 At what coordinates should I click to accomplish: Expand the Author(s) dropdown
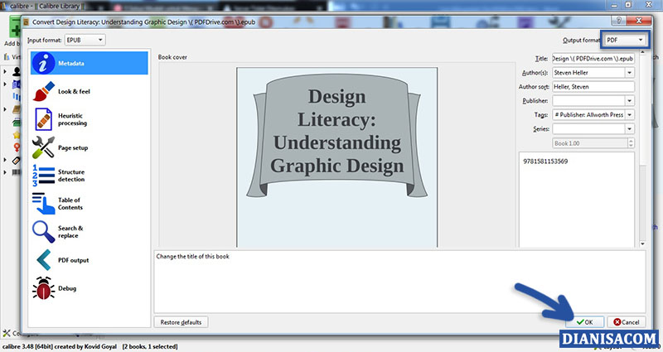[x=629, y=72]
